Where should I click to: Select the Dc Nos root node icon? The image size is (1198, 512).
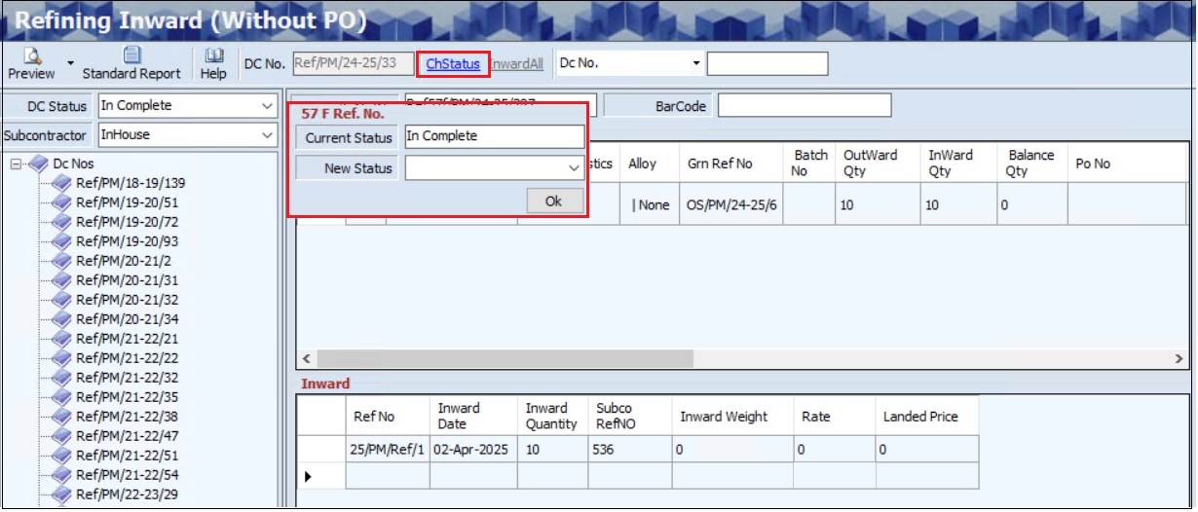pyautogui.click(x=38, y=165)
